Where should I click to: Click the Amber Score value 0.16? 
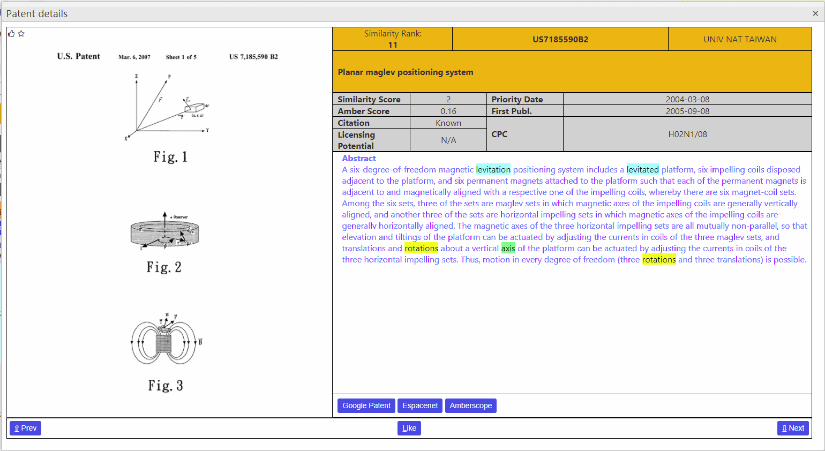448,111
